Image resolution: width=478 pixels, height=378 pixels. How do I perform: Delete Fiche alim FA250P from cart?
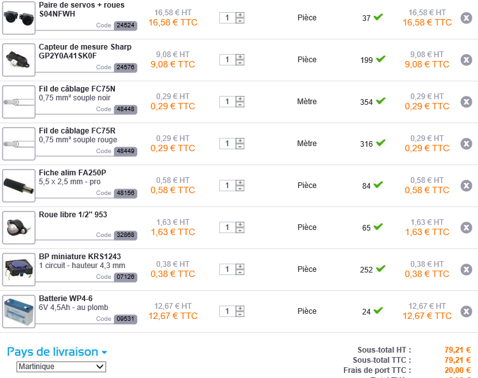click(x=466, y=186)
